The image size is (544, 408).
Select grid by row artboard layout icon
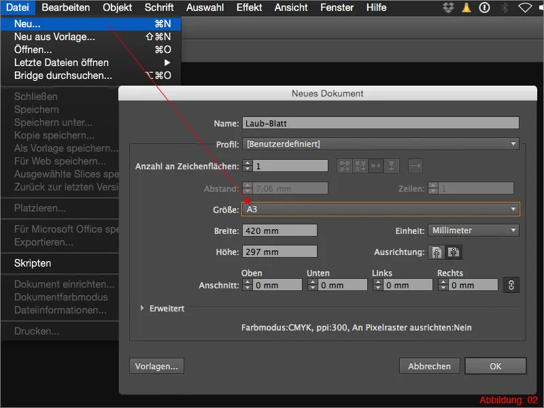point(345,166)
